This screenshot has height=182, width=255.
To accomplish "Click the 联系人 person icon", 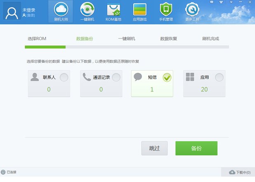I will (35, 77).
